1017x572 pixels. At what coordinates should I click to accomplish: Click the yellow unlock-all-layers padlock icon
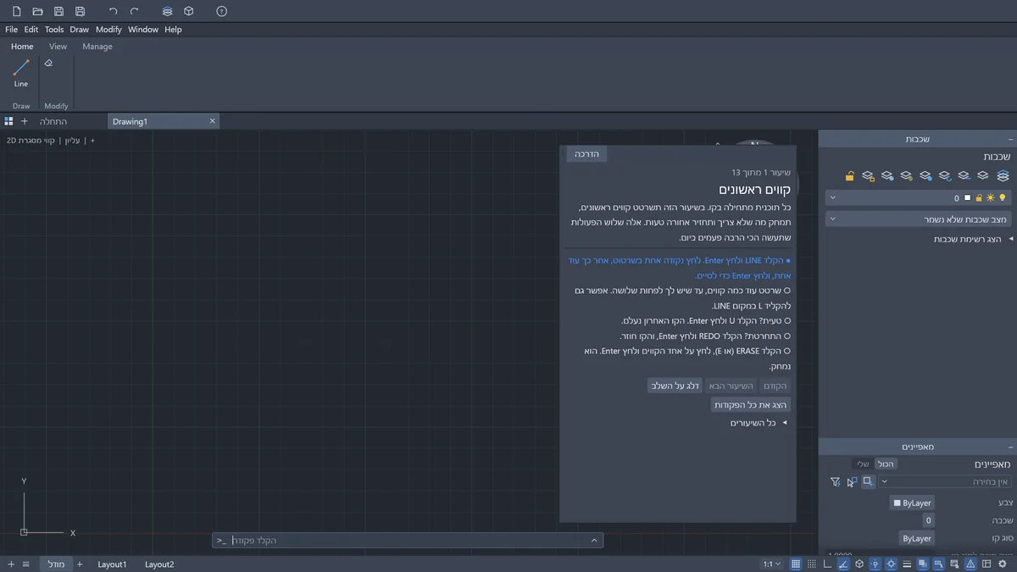pos(849,176)
